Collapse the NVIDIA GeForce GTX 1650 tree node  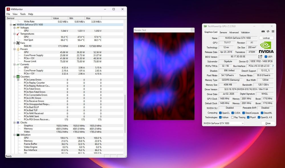click(x=11, y=25)
